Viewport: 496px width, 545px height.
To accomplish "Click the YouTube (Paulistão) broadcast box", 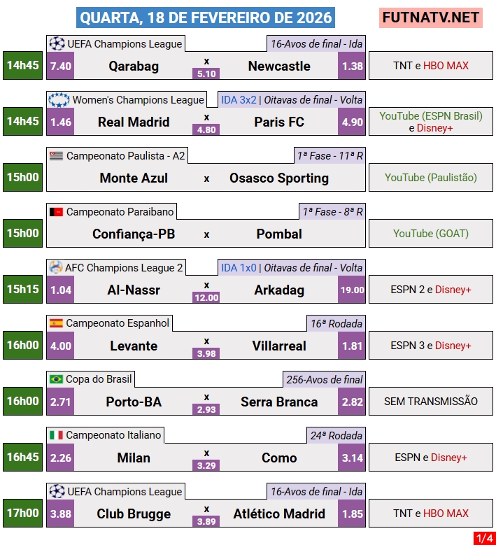I will click(430, 178).
